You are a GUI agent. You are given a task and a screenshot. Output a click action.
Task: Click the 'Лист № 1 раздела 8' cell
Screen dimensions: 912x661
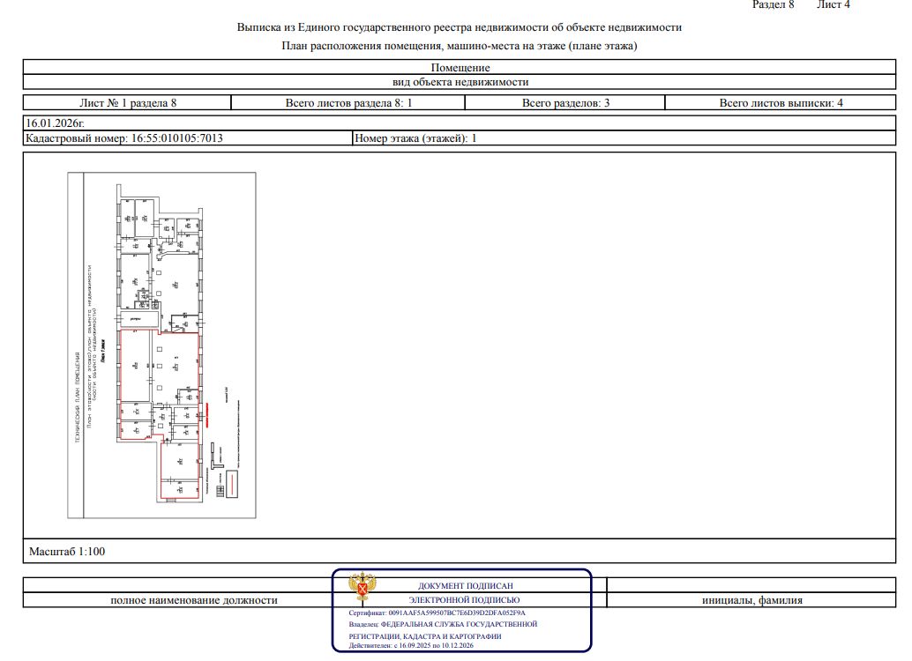coord(126,103)
